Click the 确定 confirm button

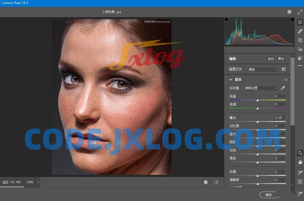coord(268,195)
